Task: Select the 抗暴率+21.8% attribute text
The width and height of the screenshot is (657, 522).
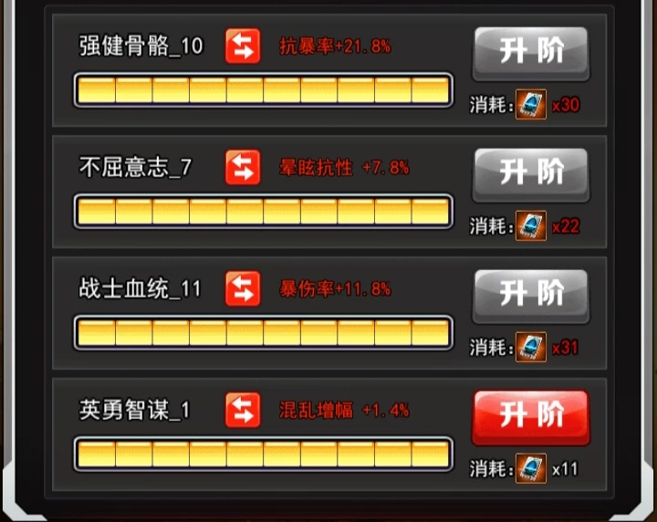Action: (335, 46)
